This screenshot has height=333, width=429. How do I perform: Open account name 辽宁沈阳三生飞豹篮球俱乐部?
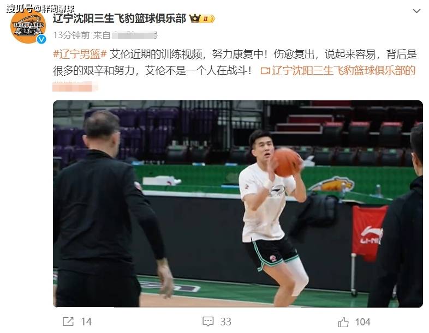(120, 19)
